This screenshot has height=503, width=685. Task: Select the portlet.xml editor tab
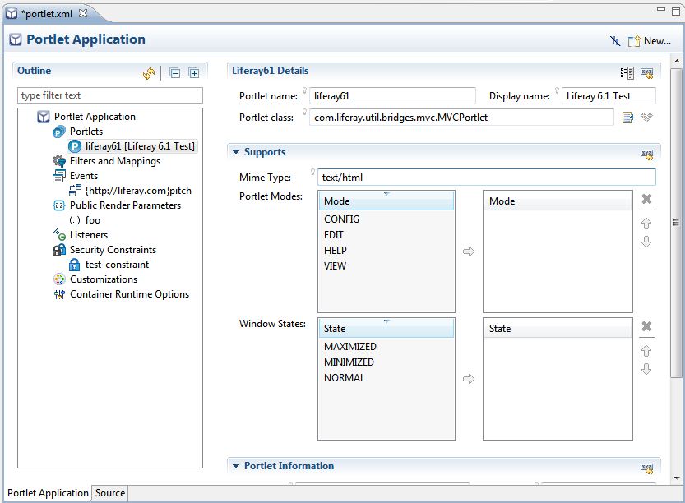(48, 13)
